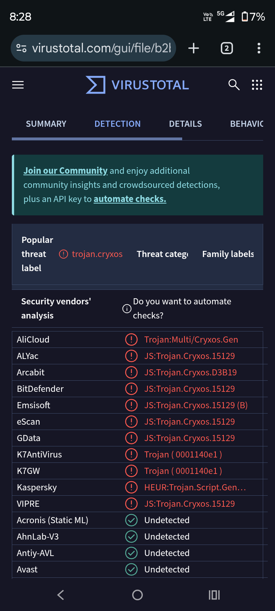Viewport: 275px width, 611px height.
Task: Open the VirusTotal search icon
Action: (234, 85)
